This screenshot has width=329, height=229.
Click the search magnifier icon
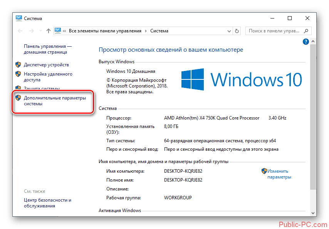tap(306, 31)
